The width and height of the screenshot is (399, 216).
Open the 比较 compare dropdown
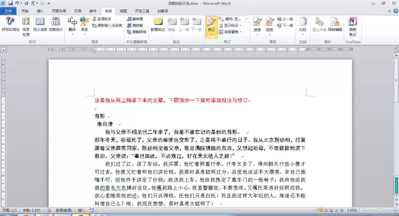pyautogui.click(x=303, y=34)
